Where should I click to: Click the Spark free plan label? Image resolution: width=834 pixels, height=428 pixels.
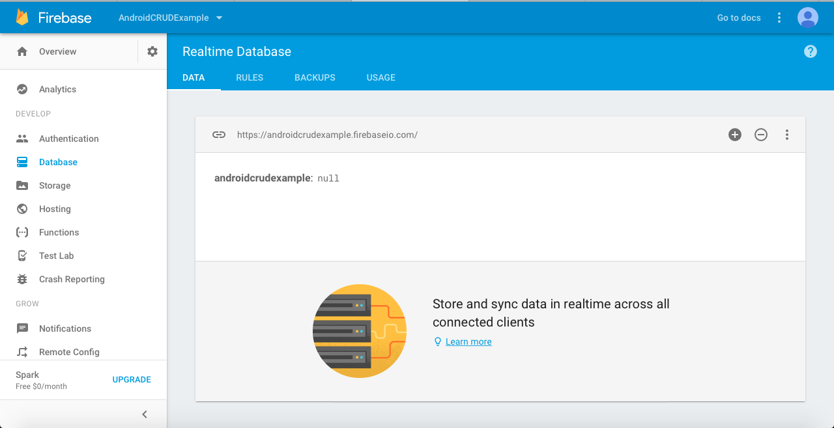41,380
